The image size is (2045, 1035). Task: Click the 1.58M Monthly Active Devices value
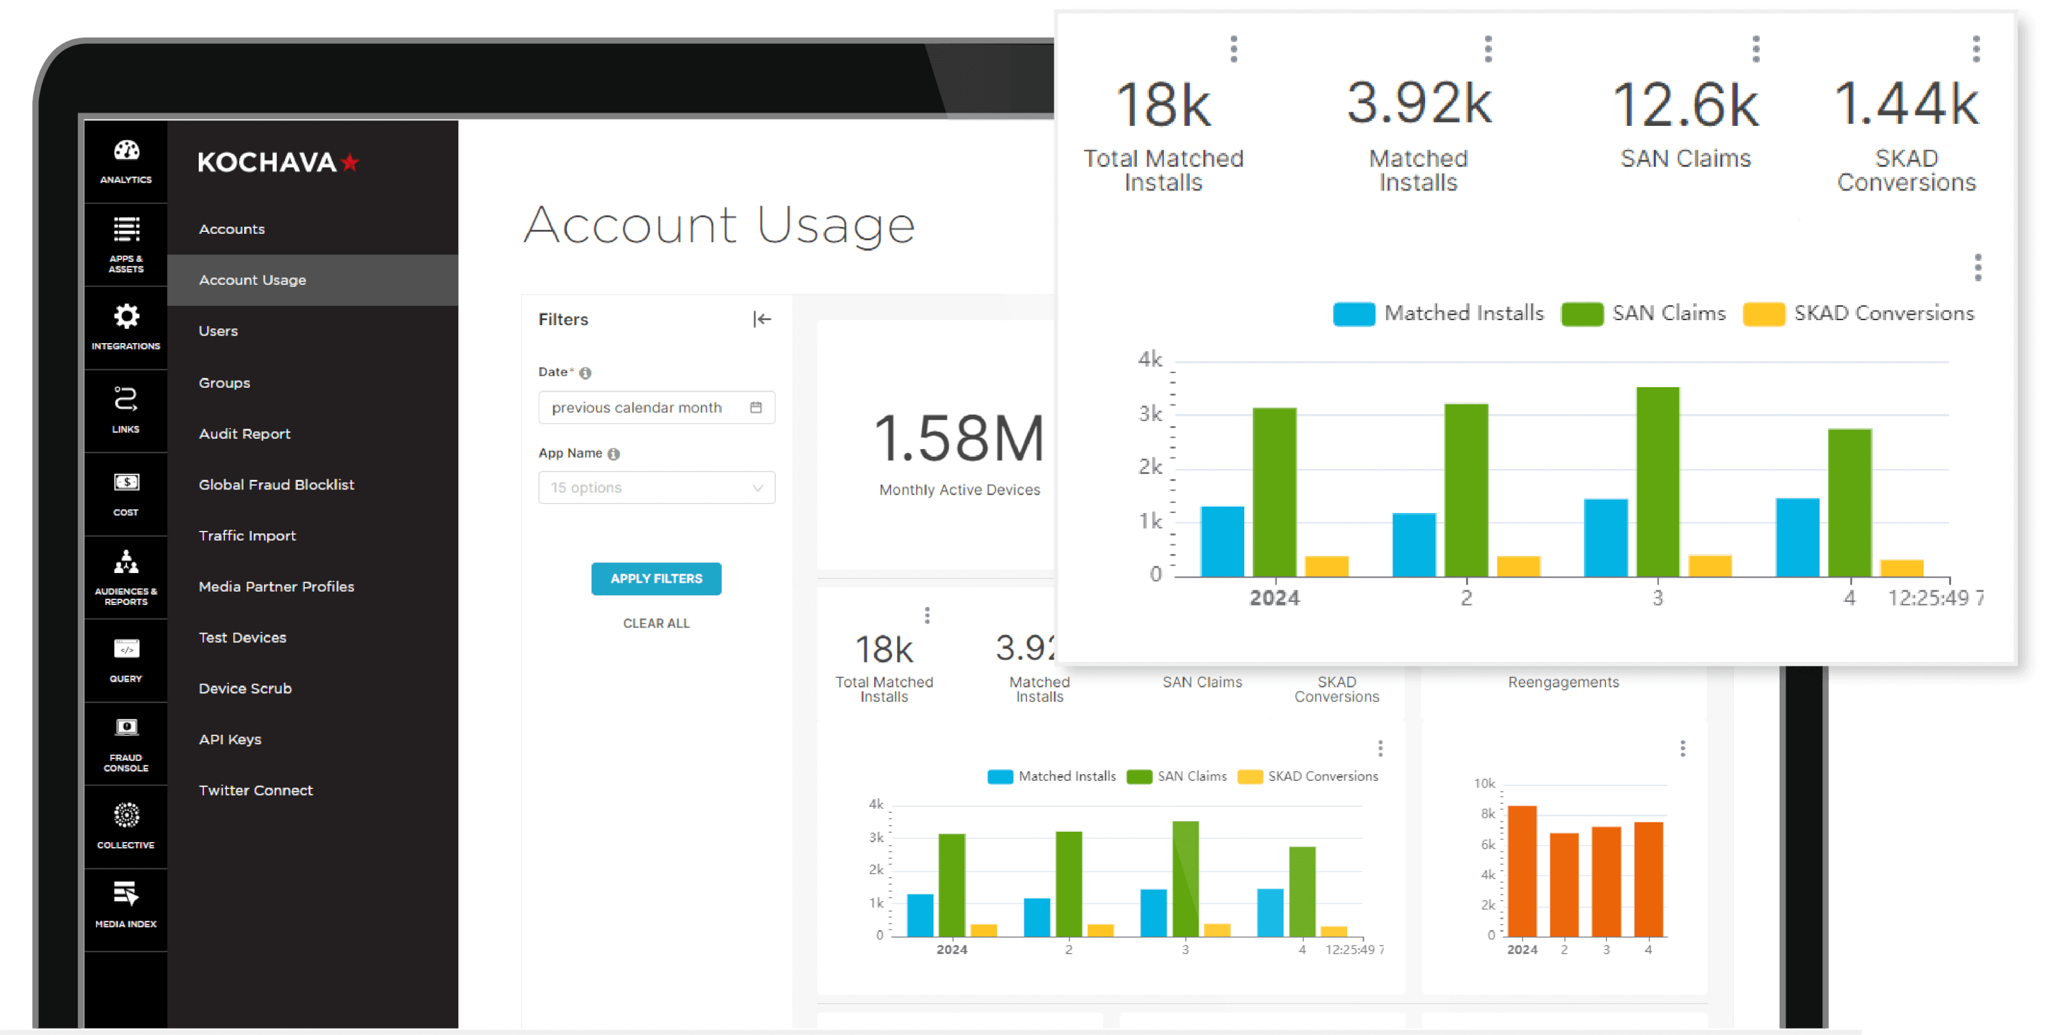click(x=958, y=438)
